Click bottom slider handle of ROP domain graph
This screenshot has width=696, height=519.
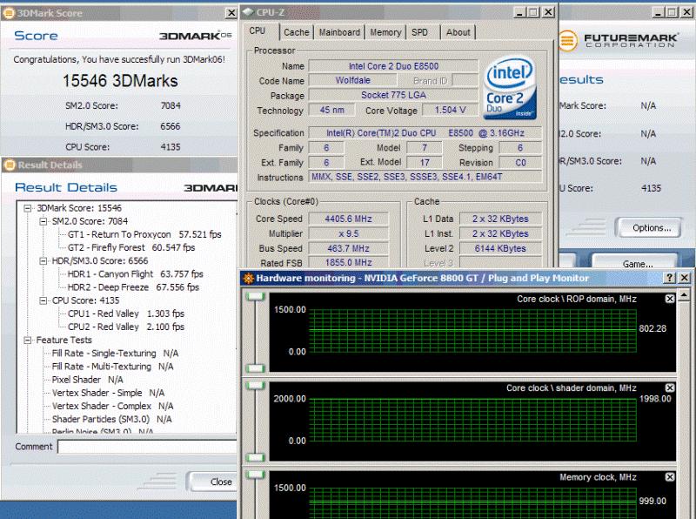point(256,368)
